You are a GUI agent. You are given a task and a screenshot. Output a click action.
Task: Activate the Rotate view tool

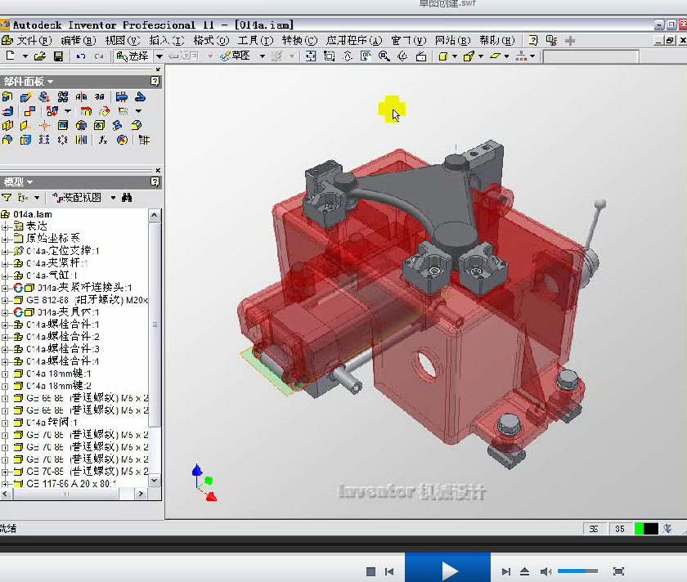click(402, 56)
